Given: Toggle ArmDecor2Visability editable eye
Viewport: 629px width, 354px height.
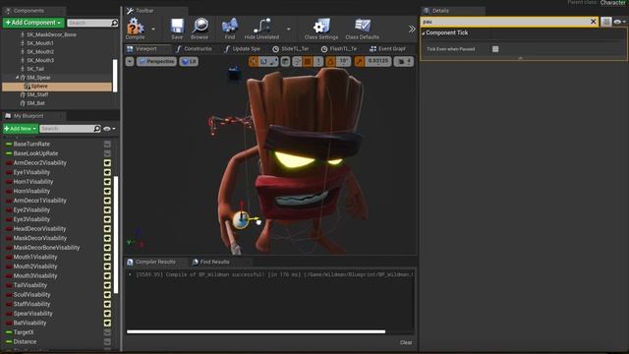Looking at the screenshot, I should coord(107,163).
